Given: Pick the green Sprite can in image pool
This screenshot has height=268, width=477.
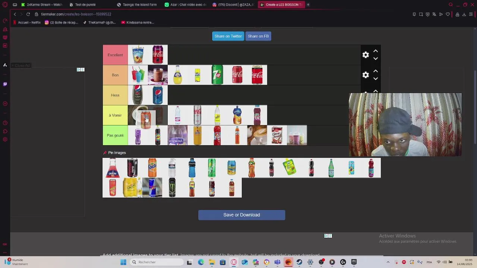Looking at the screenshot, I should coord(212,167).
